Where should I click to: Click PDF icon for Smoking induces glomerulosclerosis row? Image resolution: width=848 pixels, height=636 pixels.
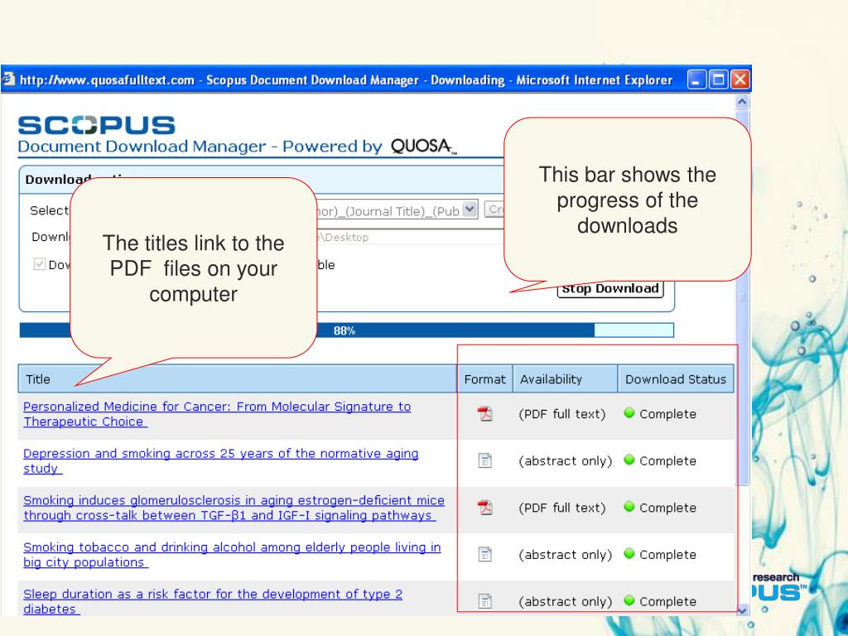tap(485, 508)
